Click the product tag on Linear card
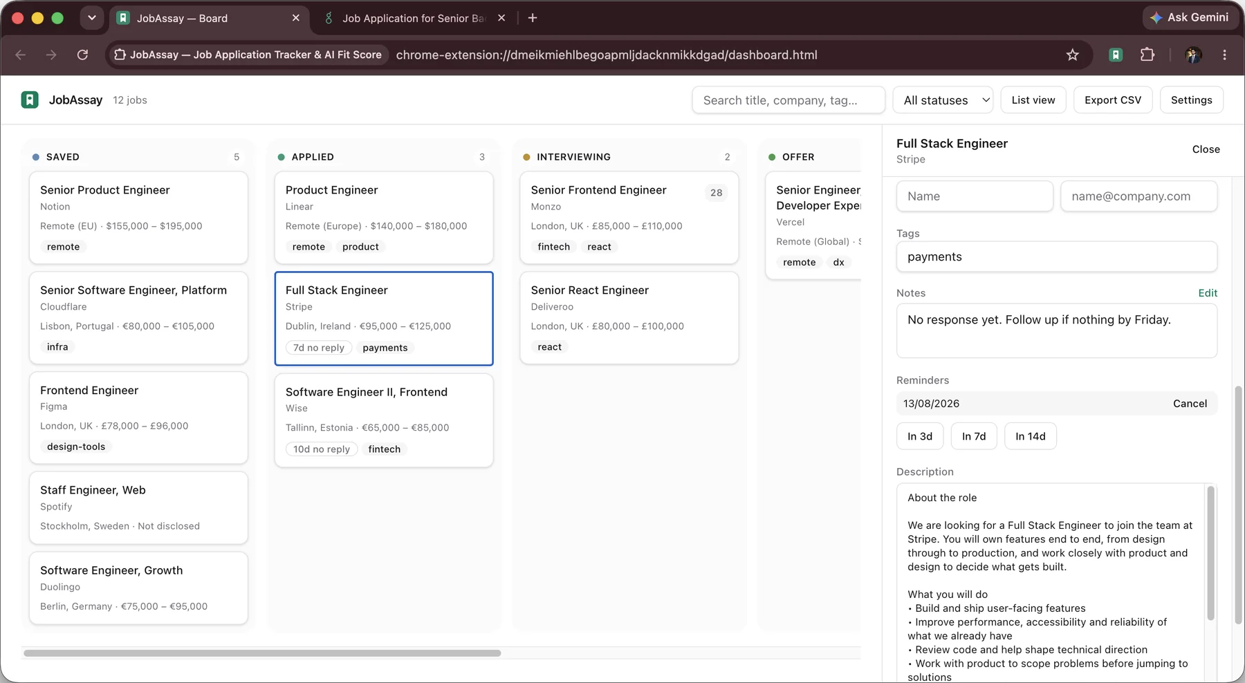 pyautogui.click(x=360, y=247)
